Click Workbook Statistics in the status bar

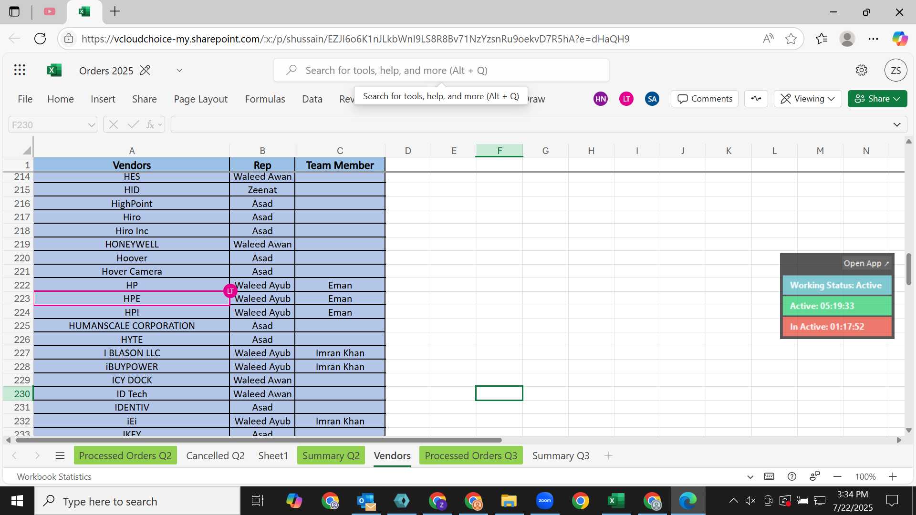tap(54, 476)
